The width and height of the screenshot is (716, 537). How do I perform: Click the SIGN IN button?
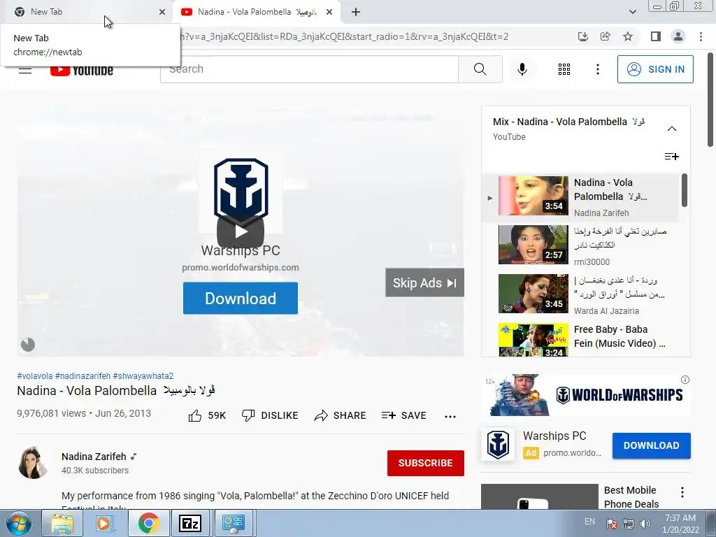655,69
